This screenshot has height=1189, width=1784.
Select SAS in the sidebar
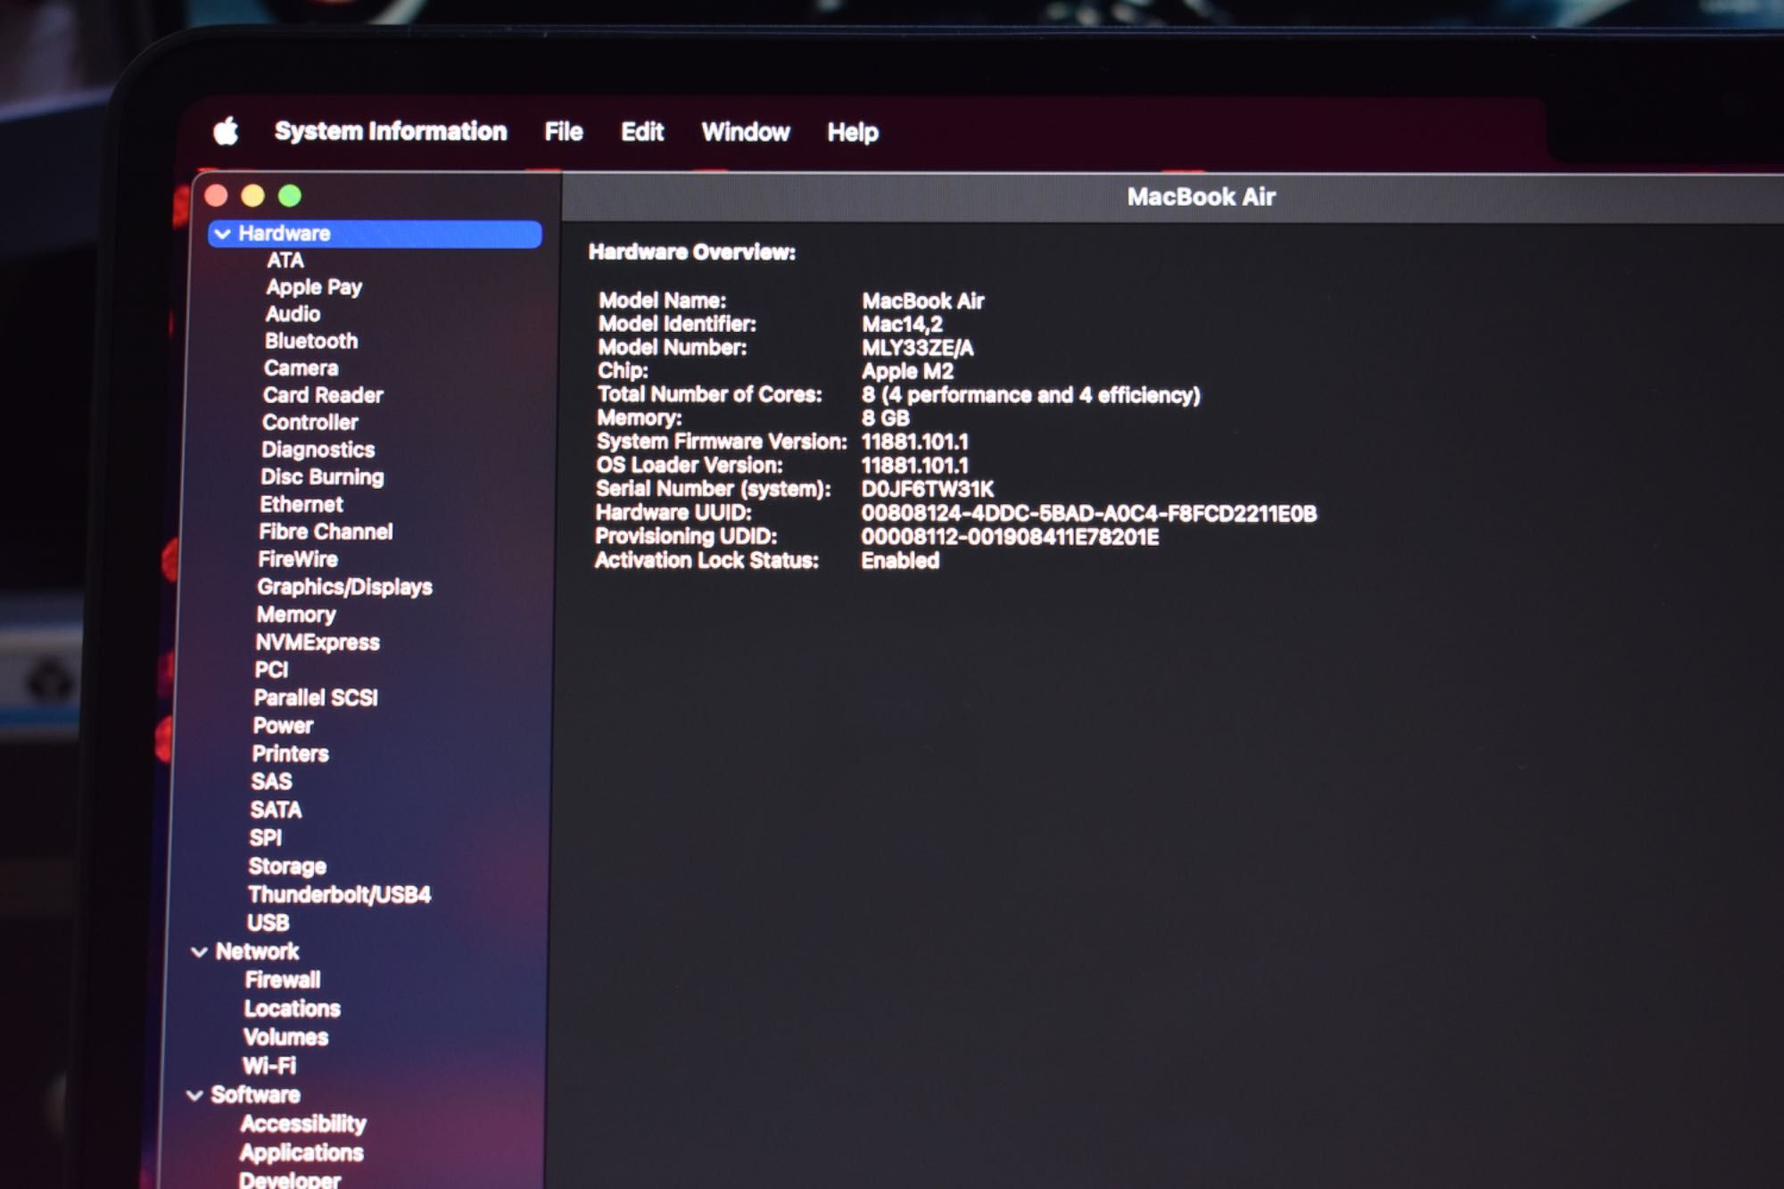click(x=271, y=781)
